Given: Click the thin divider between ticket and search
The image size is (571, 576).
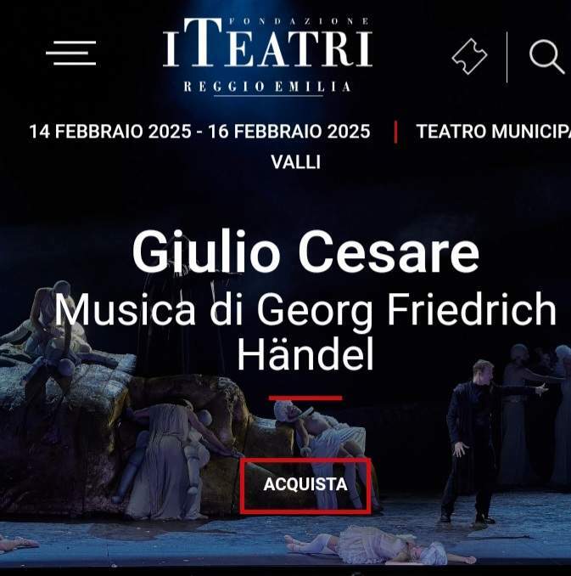Looking at the screenshot, I should pos(507,57).
